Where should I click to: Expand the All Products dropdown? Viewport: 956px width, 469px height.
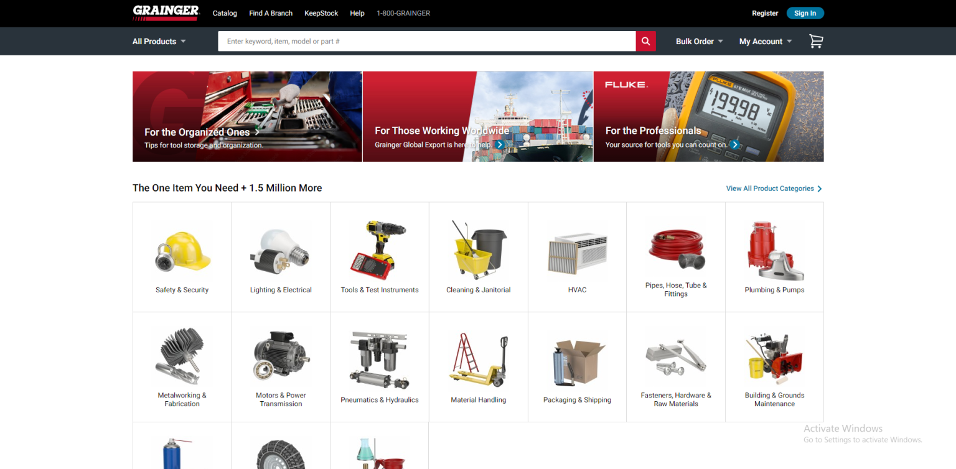(159, 41)
